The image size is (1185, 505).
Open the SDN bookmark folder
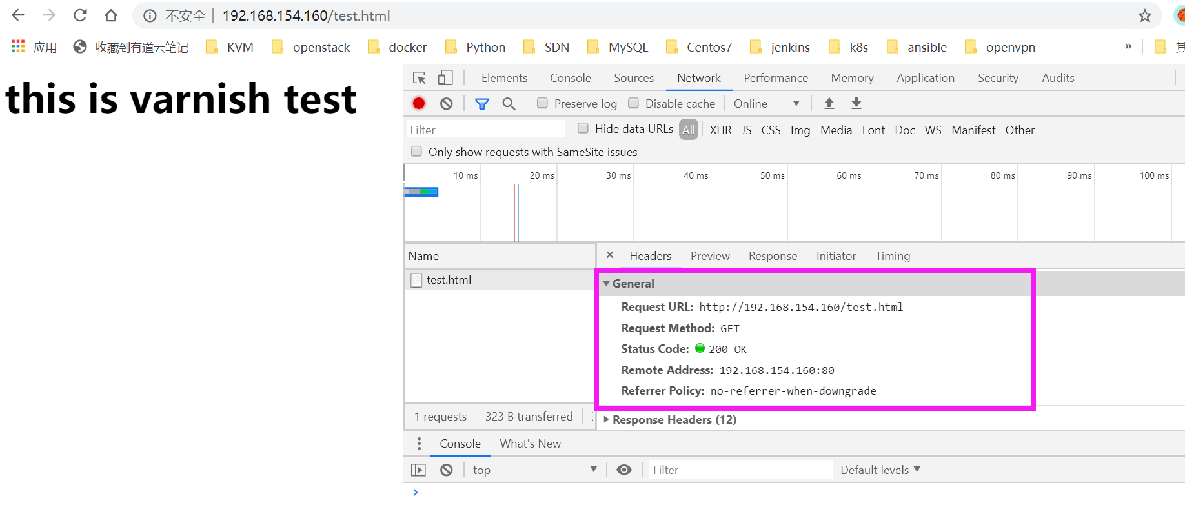tap(546, 47)
